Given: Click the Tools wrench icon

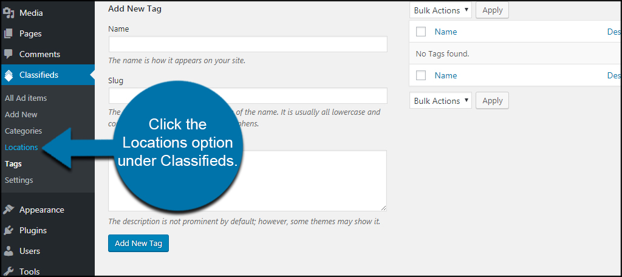Looking at the screenshot, I should click(x=9, y=272).
